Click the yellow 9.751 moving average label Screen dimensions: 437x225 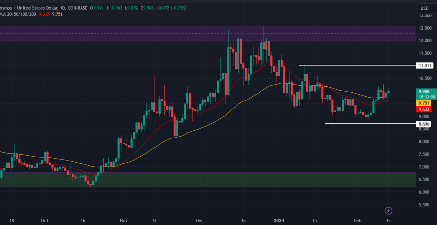(x=424, y=103)
